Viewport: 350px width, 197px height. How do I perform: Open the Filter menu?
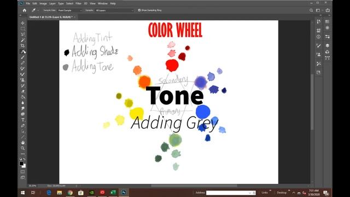point(78,3)
